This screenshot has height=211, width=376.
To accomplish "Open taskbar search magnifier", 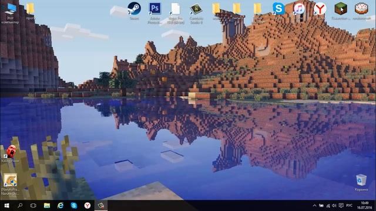I will tap(20, 206).
